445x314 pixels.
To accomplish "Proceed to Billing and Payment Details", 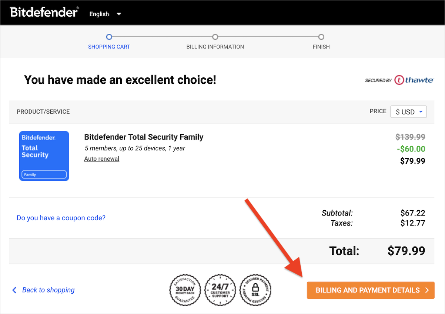I will point(371,290).
